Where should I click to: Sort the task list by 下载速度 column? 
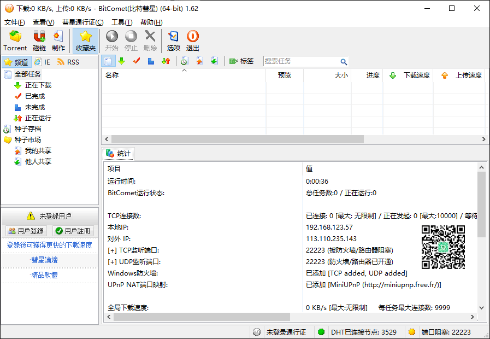[x=416, y=75]
